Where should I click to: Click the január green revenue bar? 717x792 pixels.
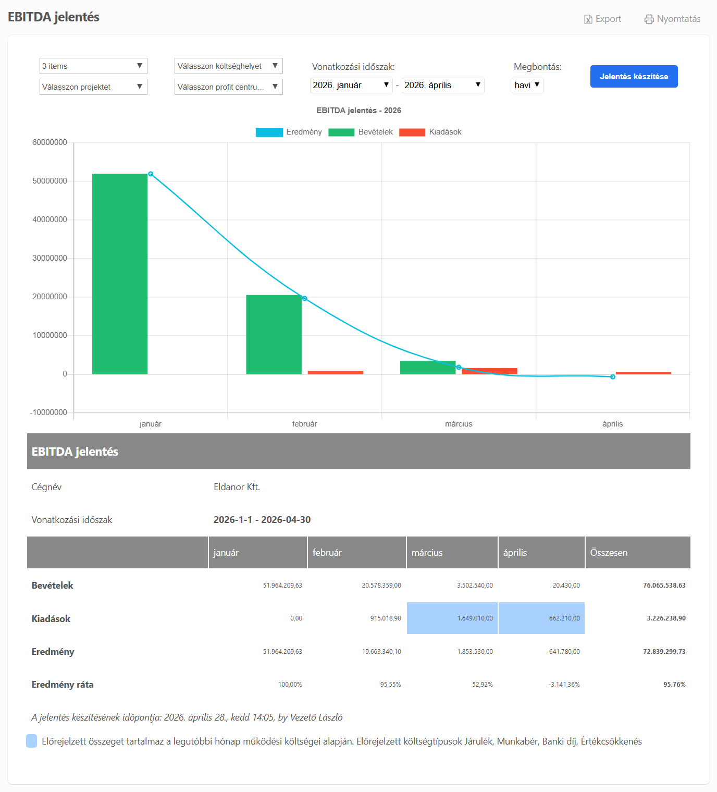coord(120,274)
